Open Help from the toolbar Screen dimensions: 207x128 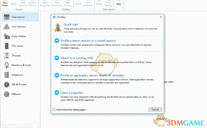[119, 4]
